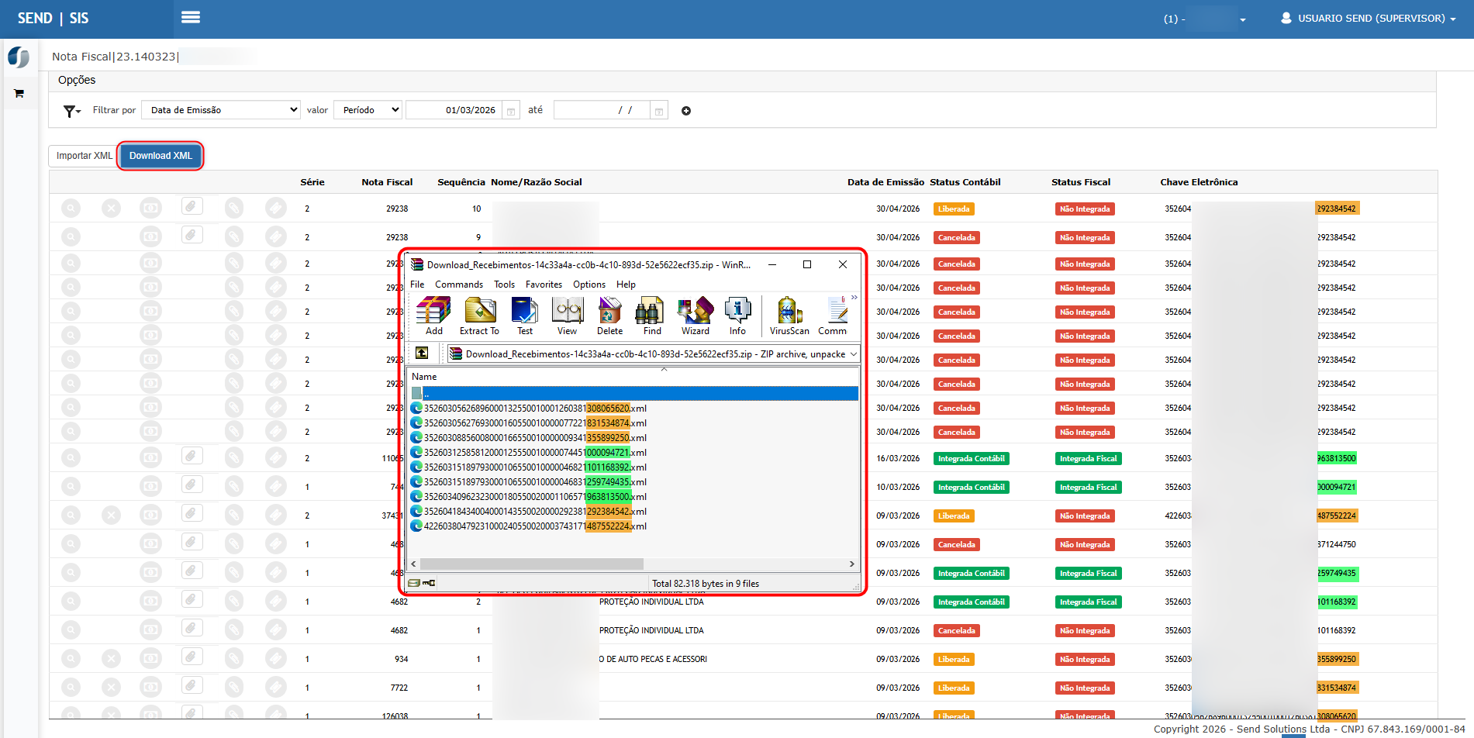Click the WinRAR Test archive icon

click(x=525, y=311)
